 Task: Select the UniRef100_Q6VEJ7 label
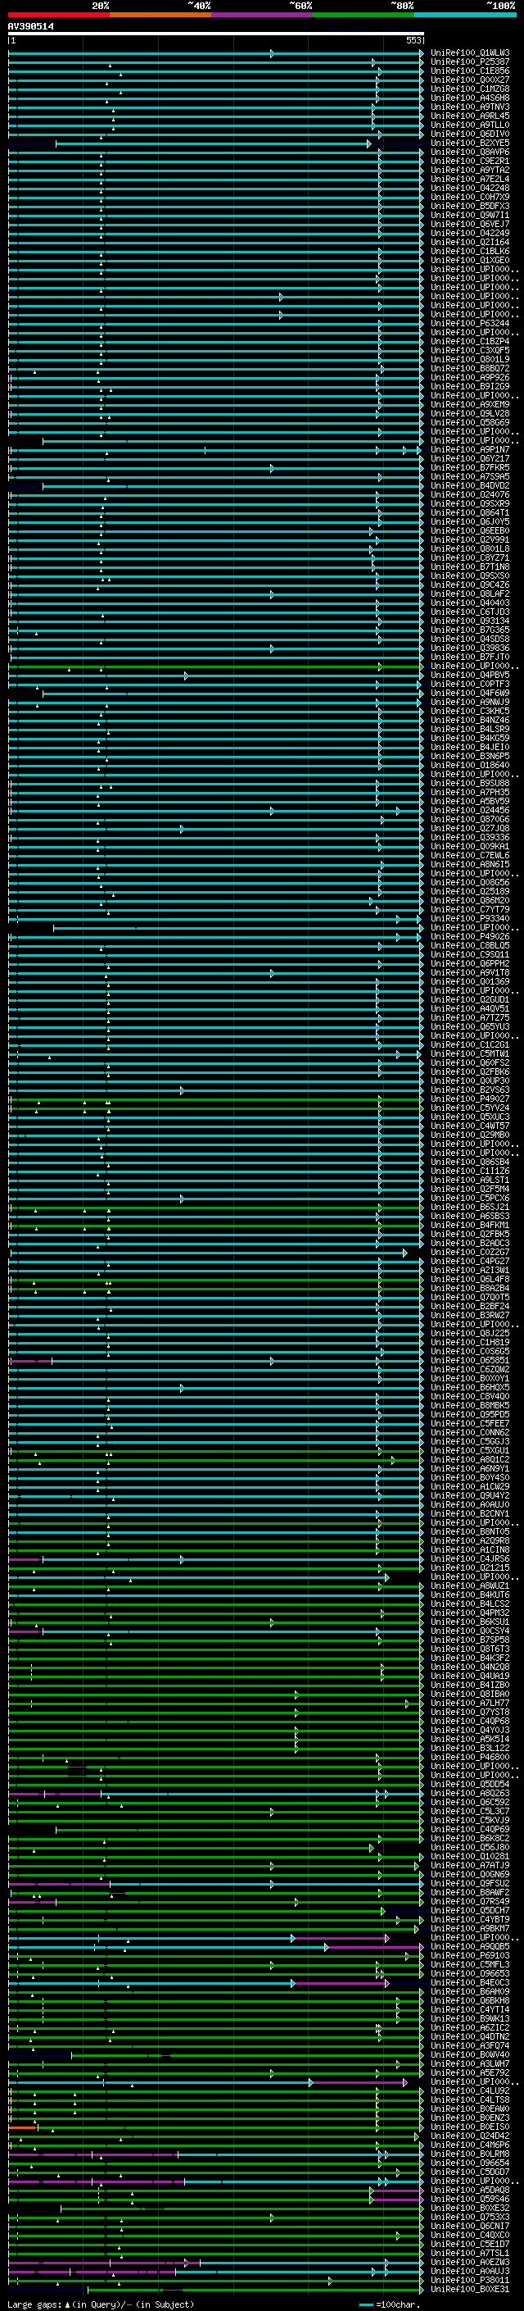click(x=470, y=223)
